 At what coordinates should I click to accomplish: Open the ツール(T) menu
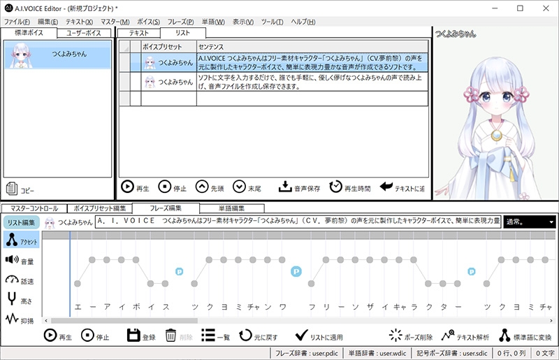tap(272, 22)
